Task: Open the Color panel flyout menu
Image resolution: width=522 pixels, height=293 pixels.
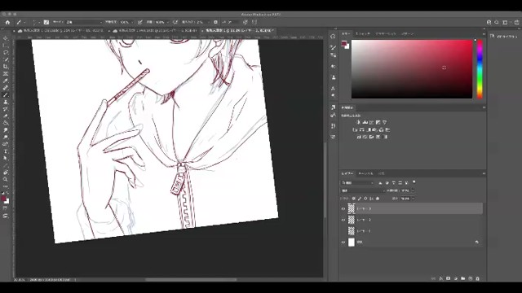Action: (x=484, y=33)
